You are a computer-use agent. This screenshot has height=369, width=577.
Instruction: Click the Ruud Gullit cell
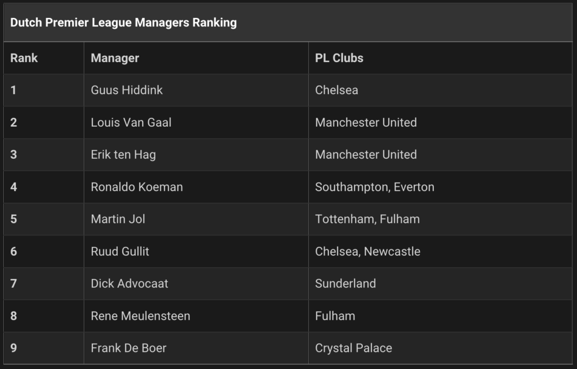196,251
